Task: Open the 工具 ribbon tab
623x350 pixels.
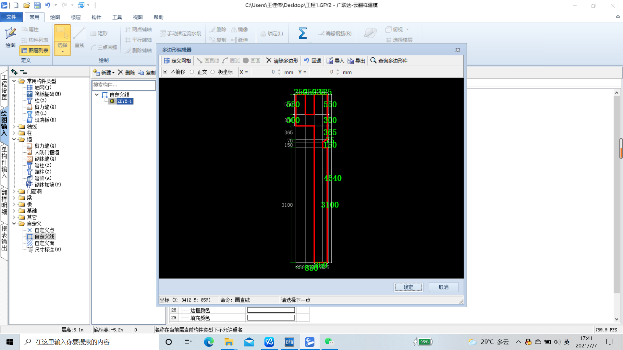Action: point(117,17)
